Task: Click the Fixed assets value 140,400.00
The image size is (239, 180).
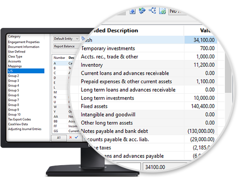Action: (x=203, y=106)
